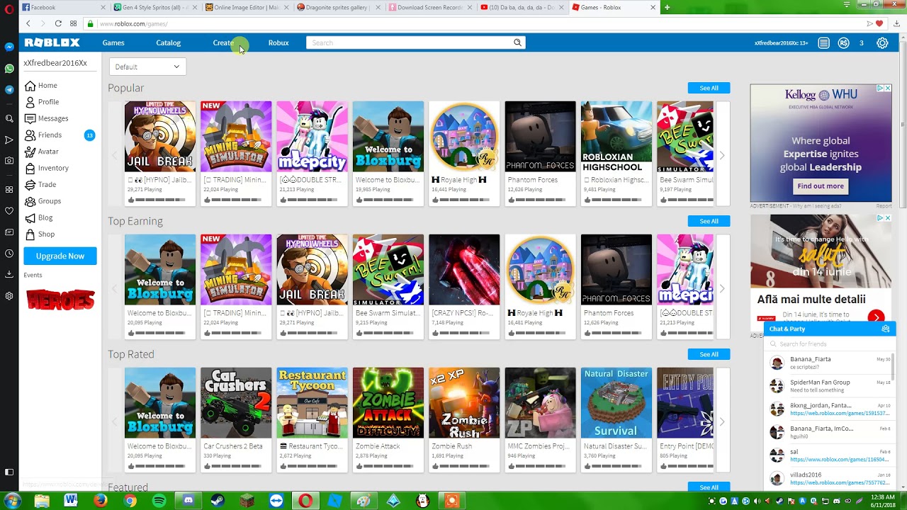907x510 pixels.
Task: Click the search magnifier icon in Roblox header
Action: pyautogui.click(x=517, y=42)
